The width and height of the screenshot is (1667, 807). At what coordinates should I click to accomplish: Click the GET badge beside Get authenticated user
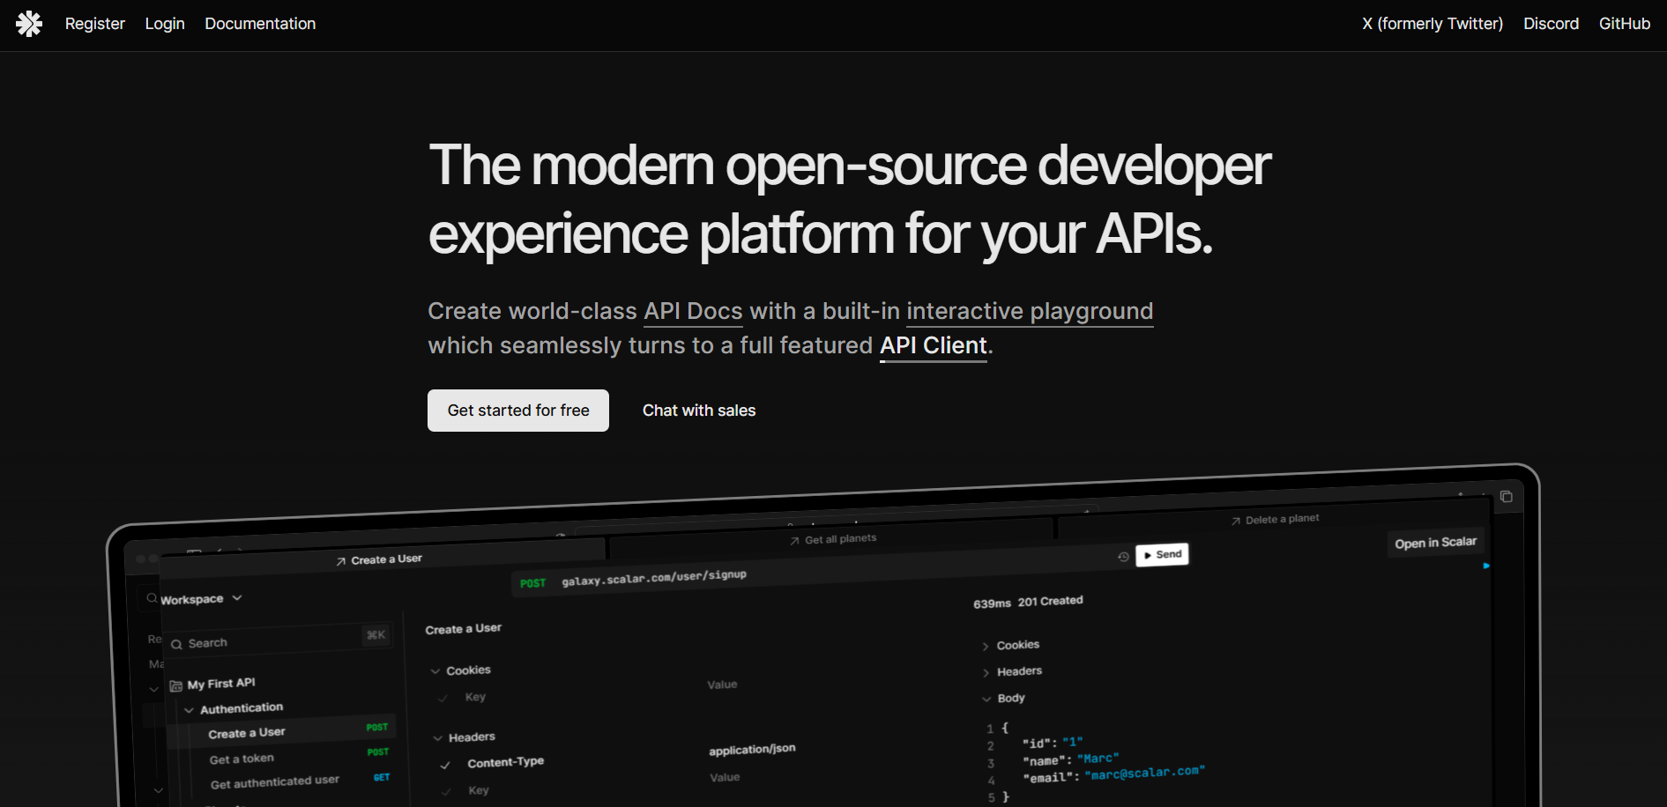381,777
